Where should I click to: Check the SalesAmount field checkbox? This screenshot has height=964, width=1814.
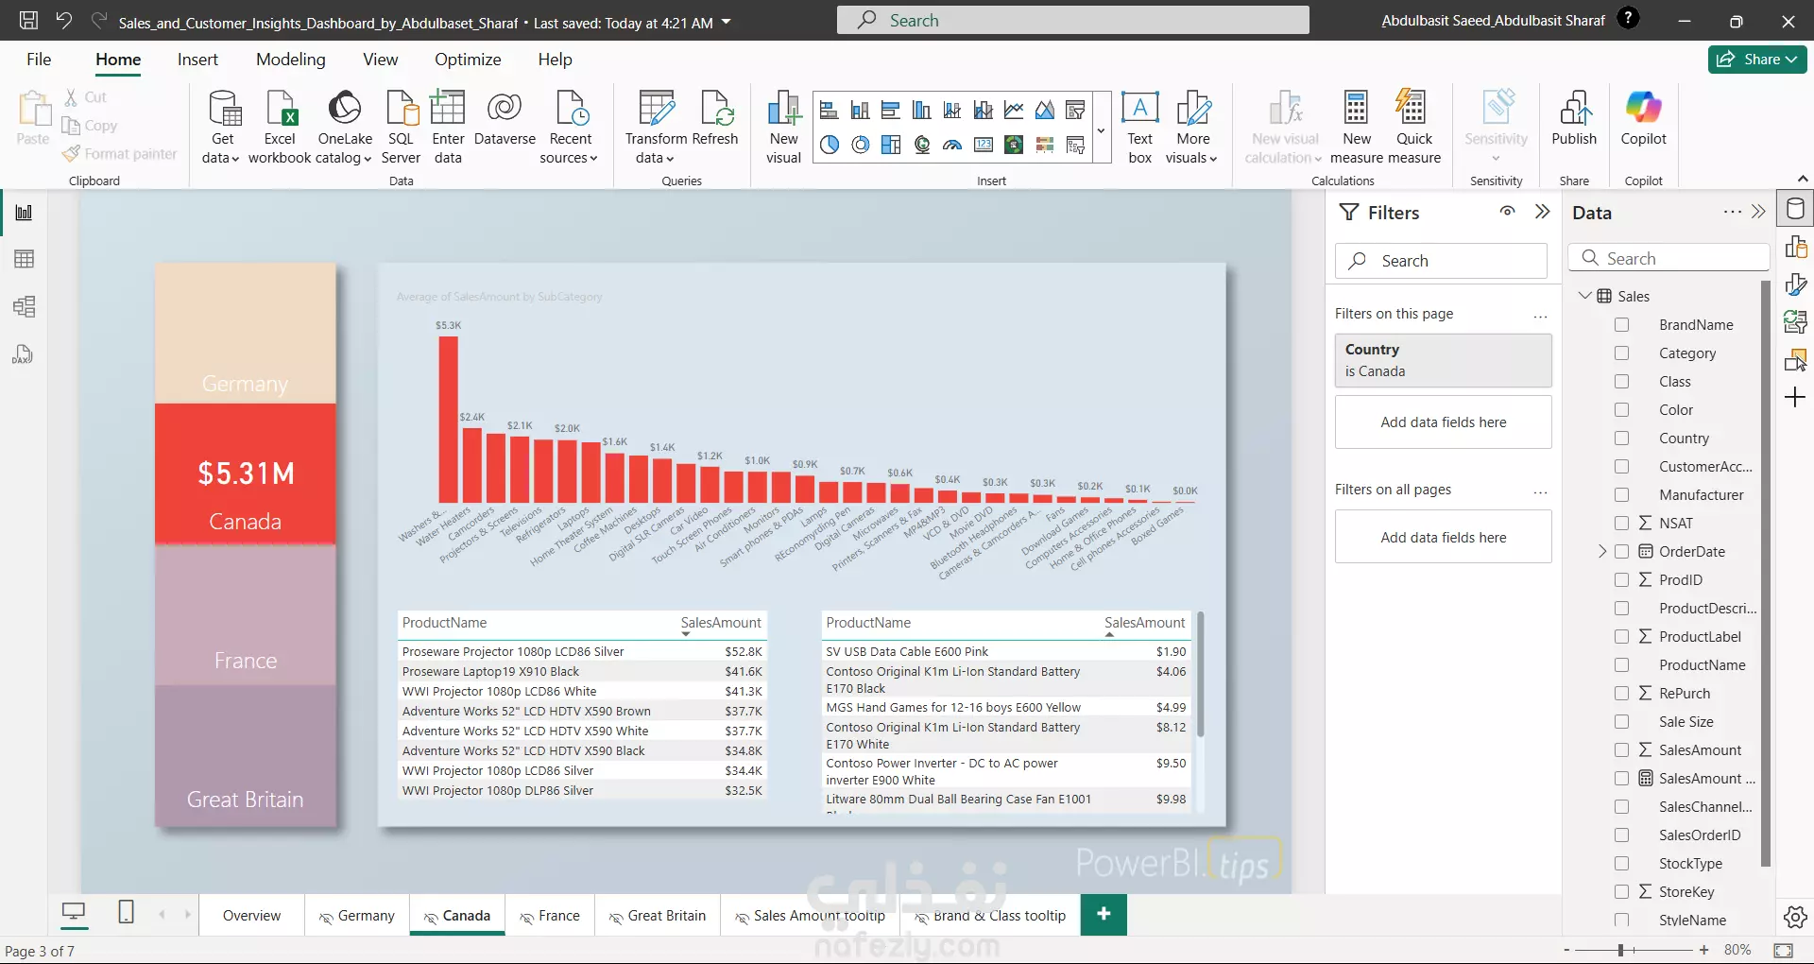(1622, 750)
